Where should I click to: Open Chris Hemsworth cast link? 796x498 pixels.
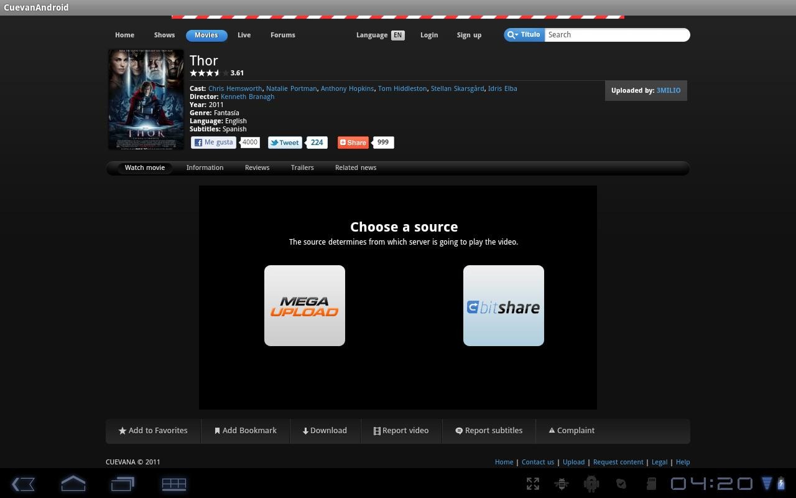click(235, 88)
